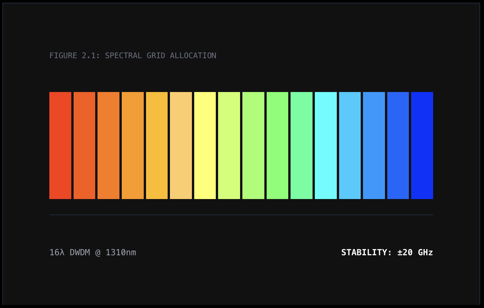Select the sixth bar, pale peach-tan
Screen dimensions: 484x308
(x=181, y=146)
